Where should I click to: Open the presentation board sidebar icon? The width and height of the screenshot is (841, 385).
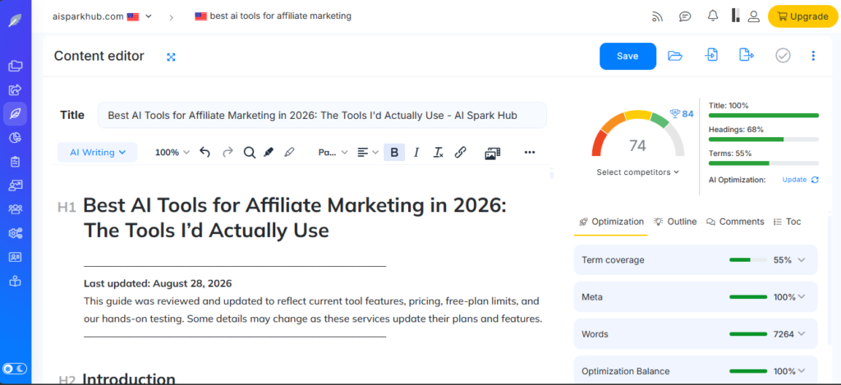[16, 186]
